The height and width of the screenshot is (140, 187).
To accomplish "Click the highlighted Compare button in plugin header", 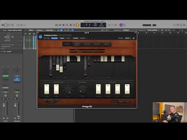I will pyautogui.click(x=55, y=38).
